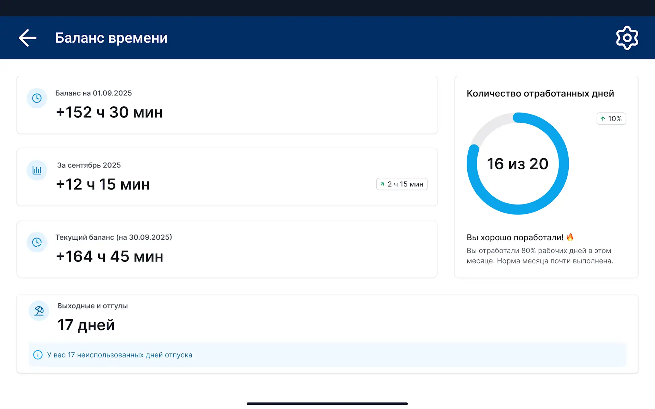Tap the green arrow in 2 ч 15 мин badge
This screenshot has height=409, width=655.
[382, 184]
